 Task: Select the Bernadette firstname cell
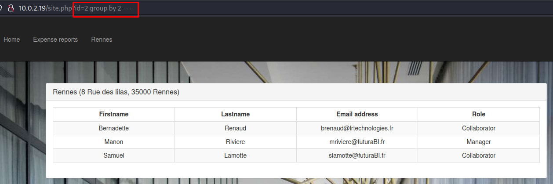[114, 128]
